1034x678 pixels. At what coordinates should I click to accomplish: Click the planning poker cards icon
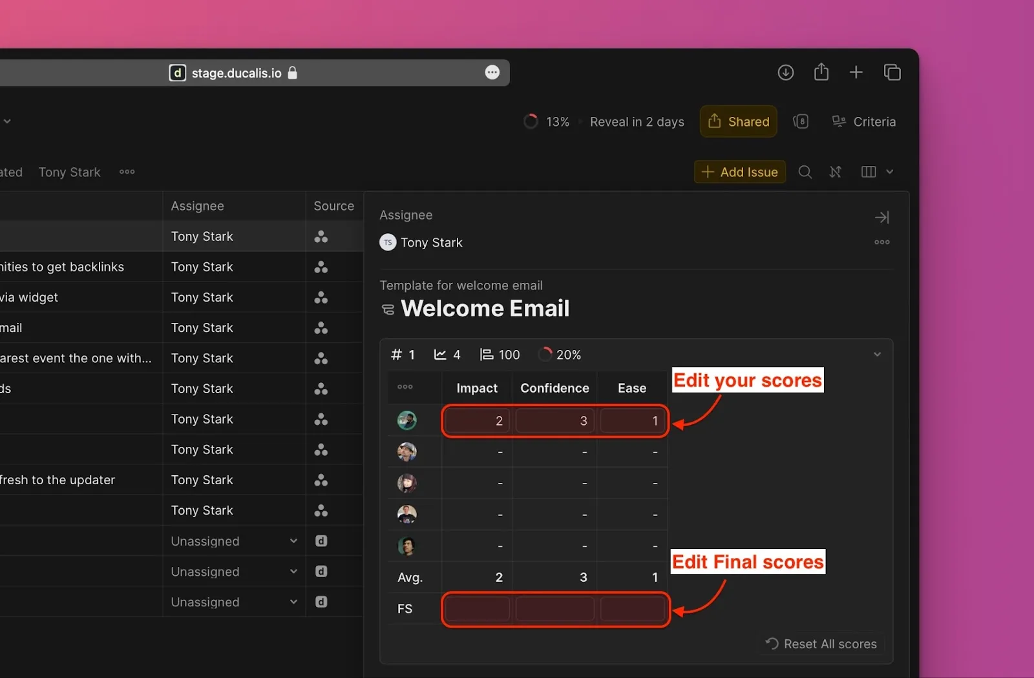(801, 121)
